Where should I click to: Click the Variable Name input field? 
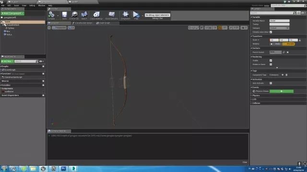pyautogui.click(x=279, y=21)
